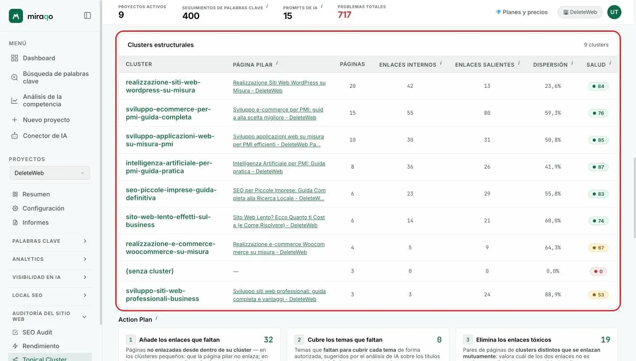Open Planes y precios link
636x361 pixels.
point(522,12)
